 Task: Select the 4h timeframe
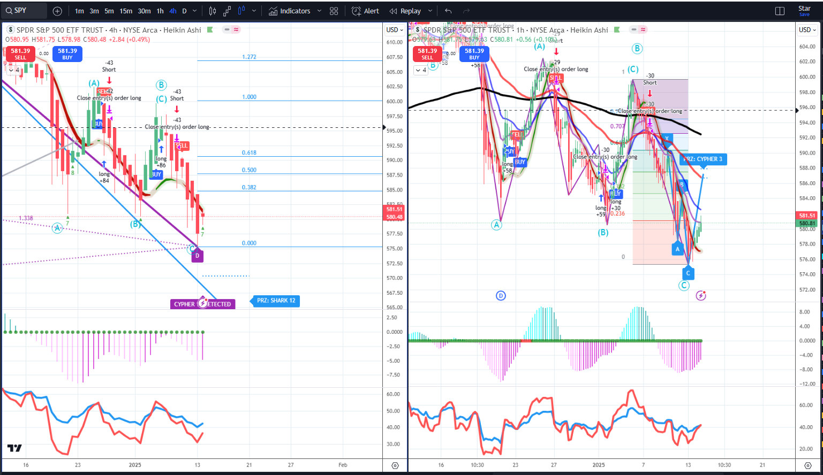pyautogui.click(x=173, y=11)
